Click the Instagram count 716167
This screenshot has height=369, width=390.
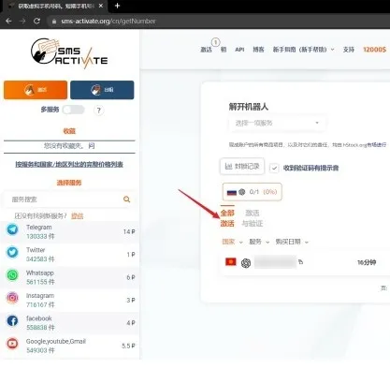[x=40, y=304]
